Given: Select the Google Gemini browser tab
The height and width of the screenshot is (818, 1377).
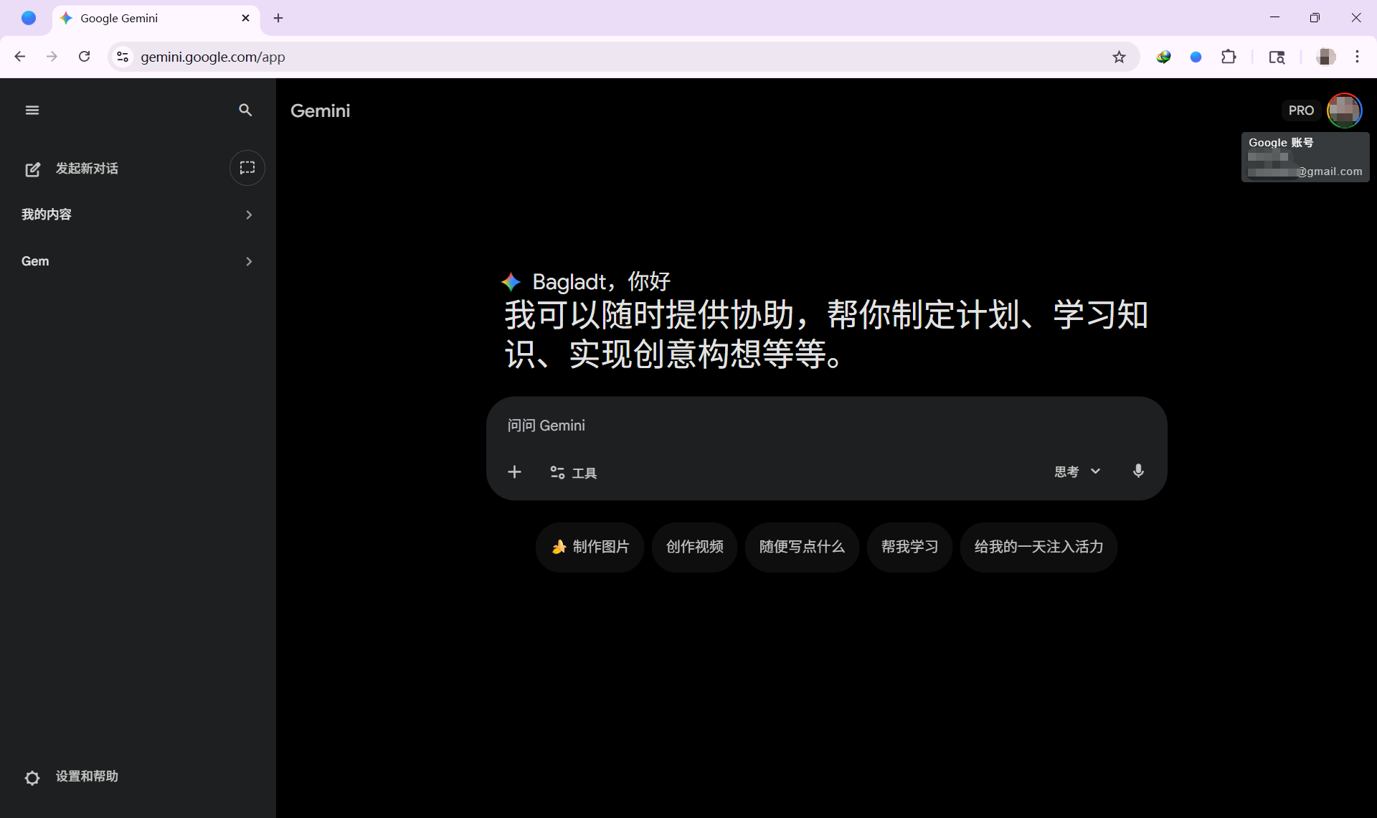Looking at the screenshot, I should pos(143,18).
